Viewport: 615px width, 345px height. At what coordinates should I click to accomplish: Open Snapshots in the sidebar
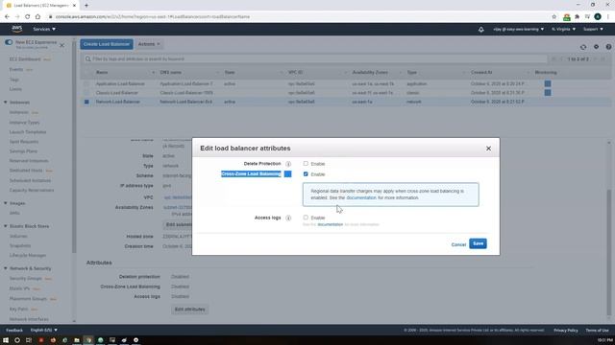pyautogui.click(x=20, y=245)
